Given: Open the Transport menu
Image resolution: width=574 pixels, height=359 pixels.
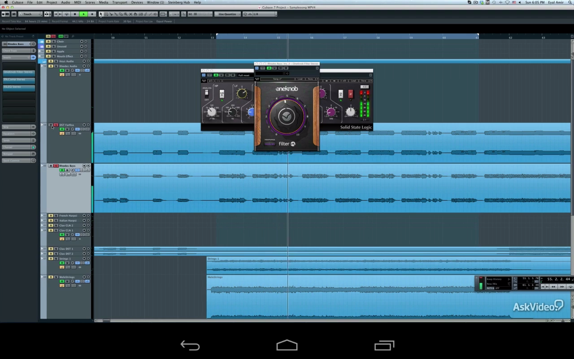Looking at the screenshot, I should point(119,2).
